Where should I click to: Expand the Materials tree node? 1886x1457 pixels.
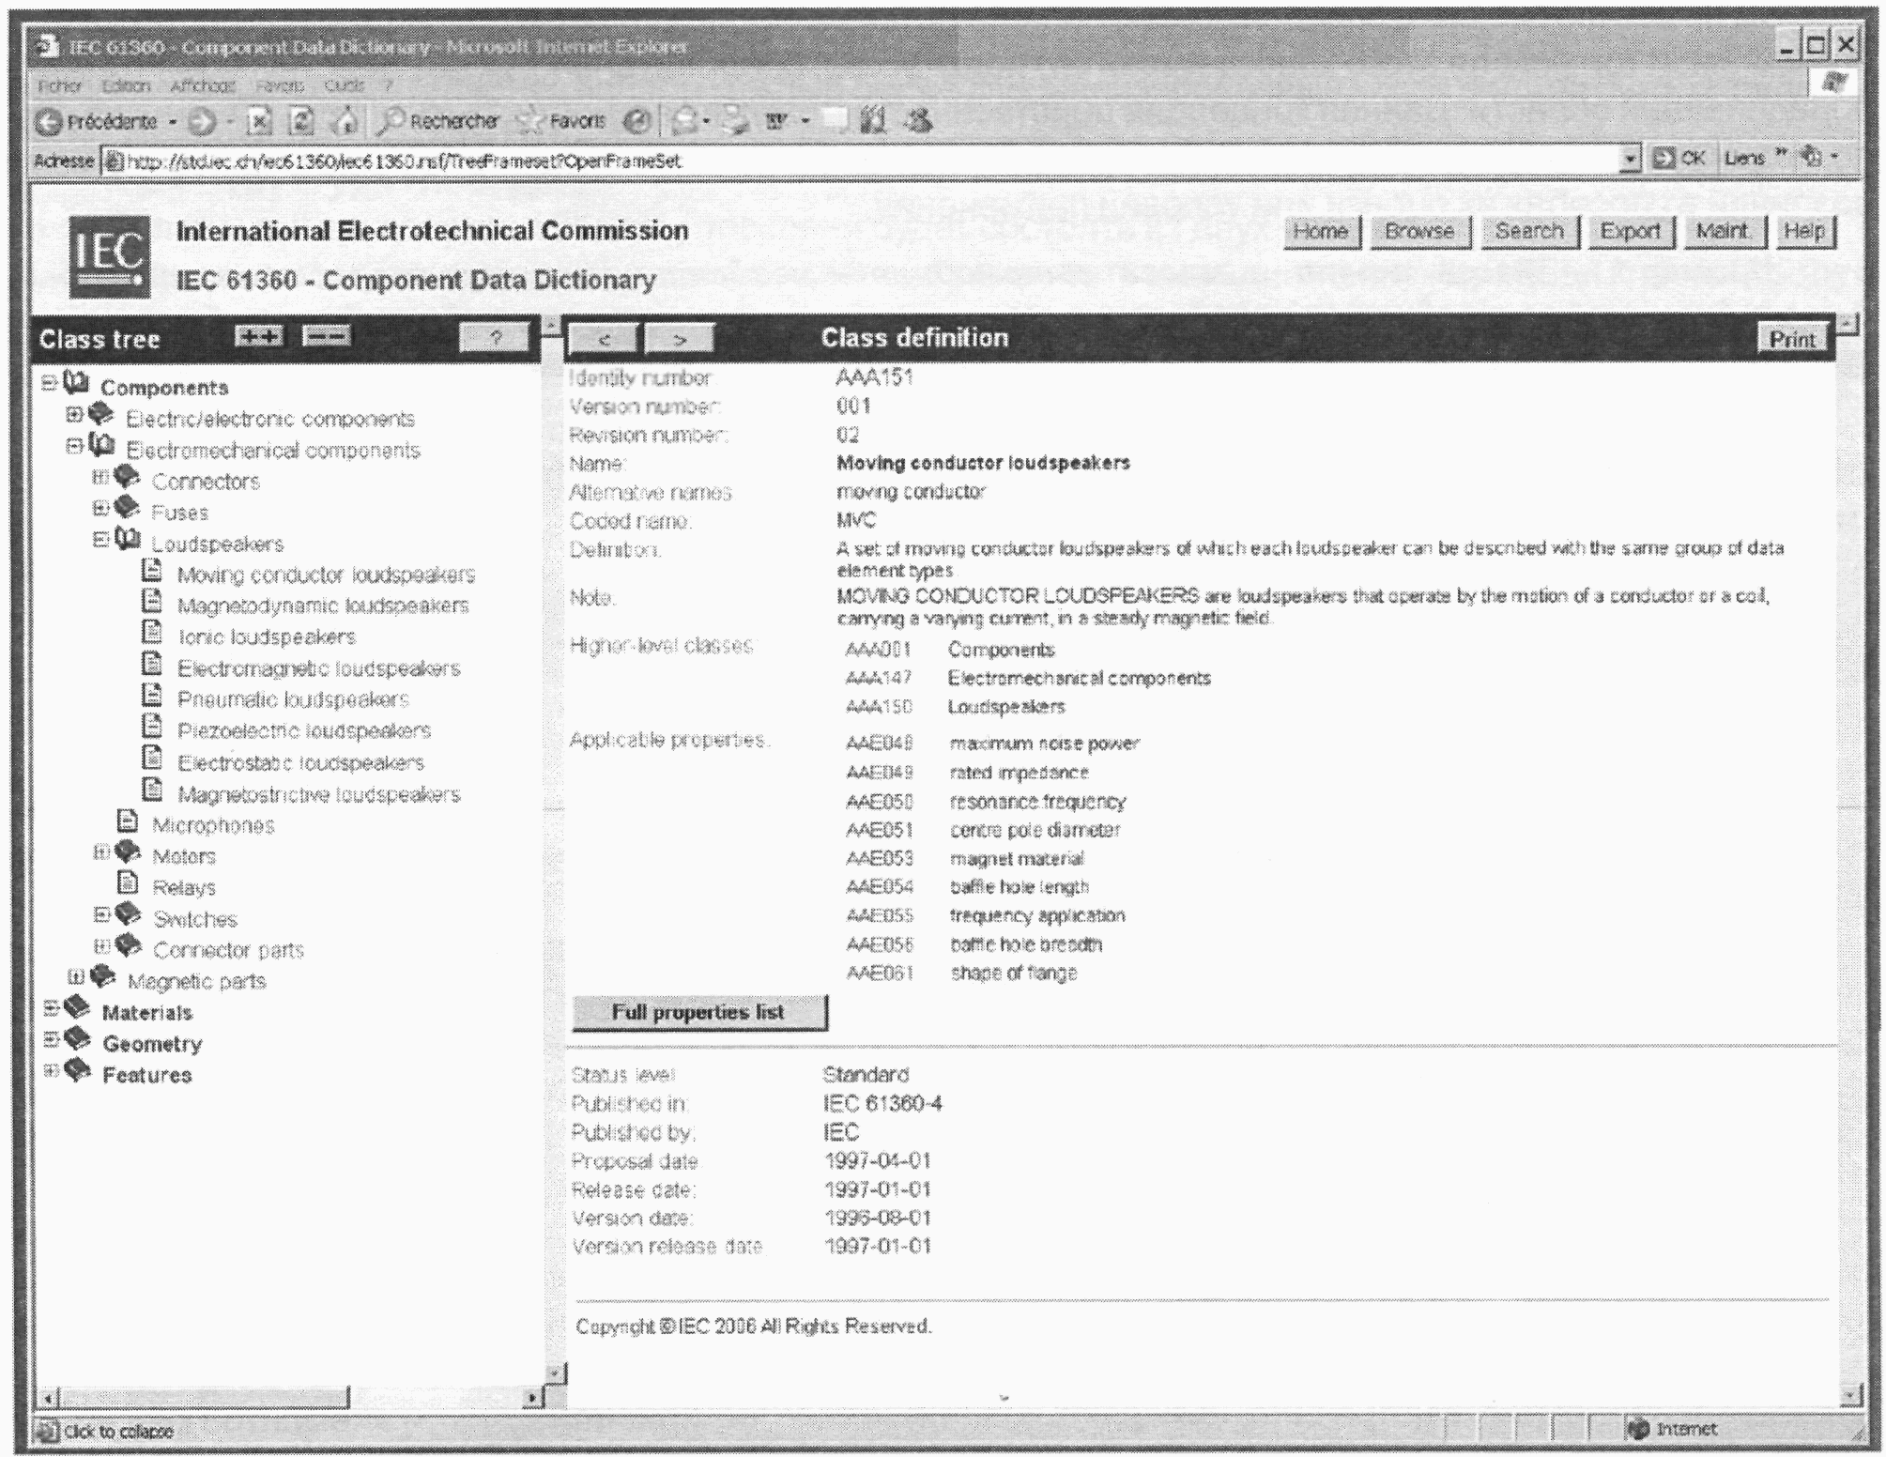pos(52,1008)
